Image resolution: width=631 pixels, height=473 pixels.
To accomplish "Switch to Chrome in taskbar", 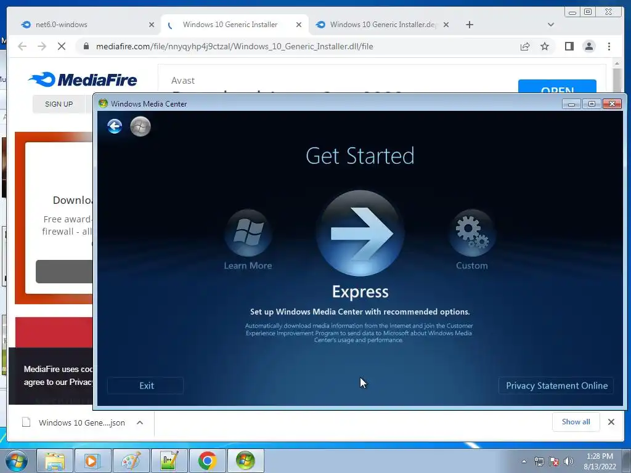I will click(207, 461).
